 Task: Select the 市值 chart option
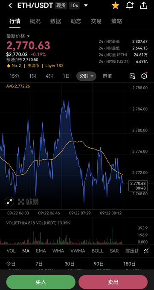point(107,76)
